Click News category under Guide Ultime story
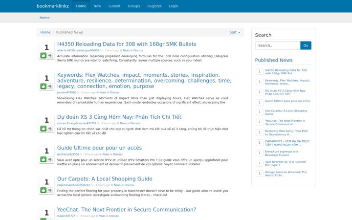The width and height of the screenshot is (352, 220). [x=106, y=154]
